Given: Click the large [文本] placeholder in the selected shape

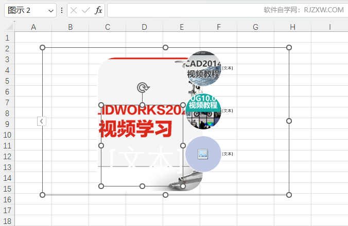Looking at the screenshot, I should pos(145,159).
